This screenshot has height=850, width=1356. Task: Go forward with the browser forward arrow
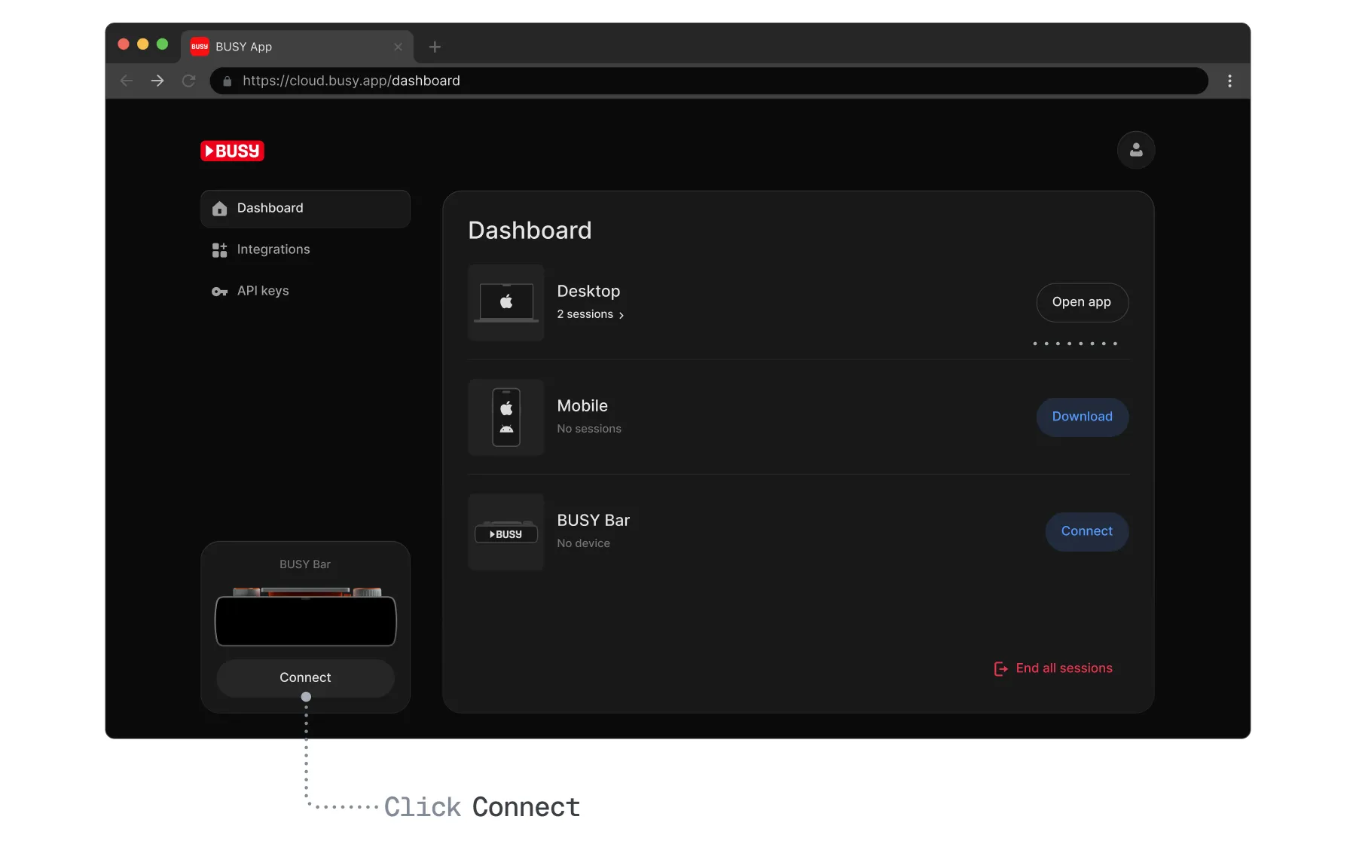point(157,81)
